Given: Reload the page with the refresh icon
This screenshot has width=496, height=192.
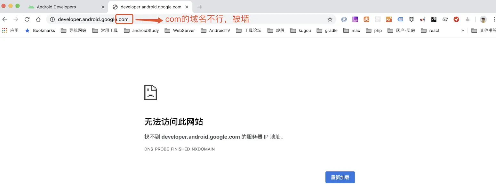Looking at the screenshot, I should 27,19.
